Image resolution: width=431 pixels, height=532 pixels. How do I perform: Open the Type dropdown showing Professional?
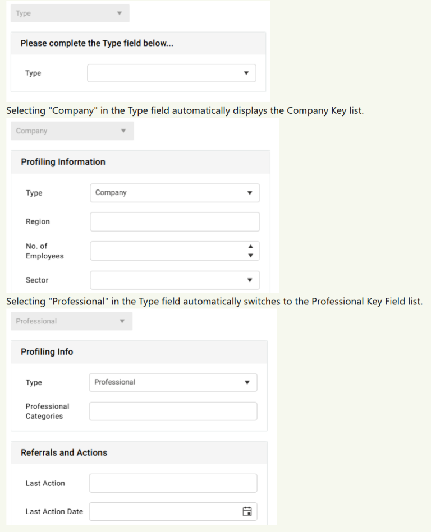(173, 382)
